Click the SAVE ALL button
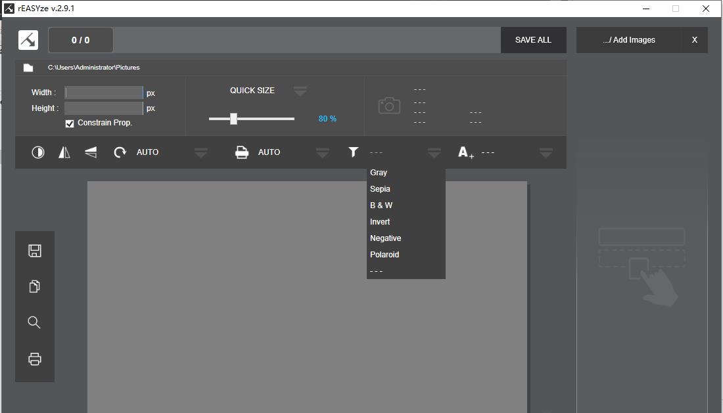 point(533,40)
